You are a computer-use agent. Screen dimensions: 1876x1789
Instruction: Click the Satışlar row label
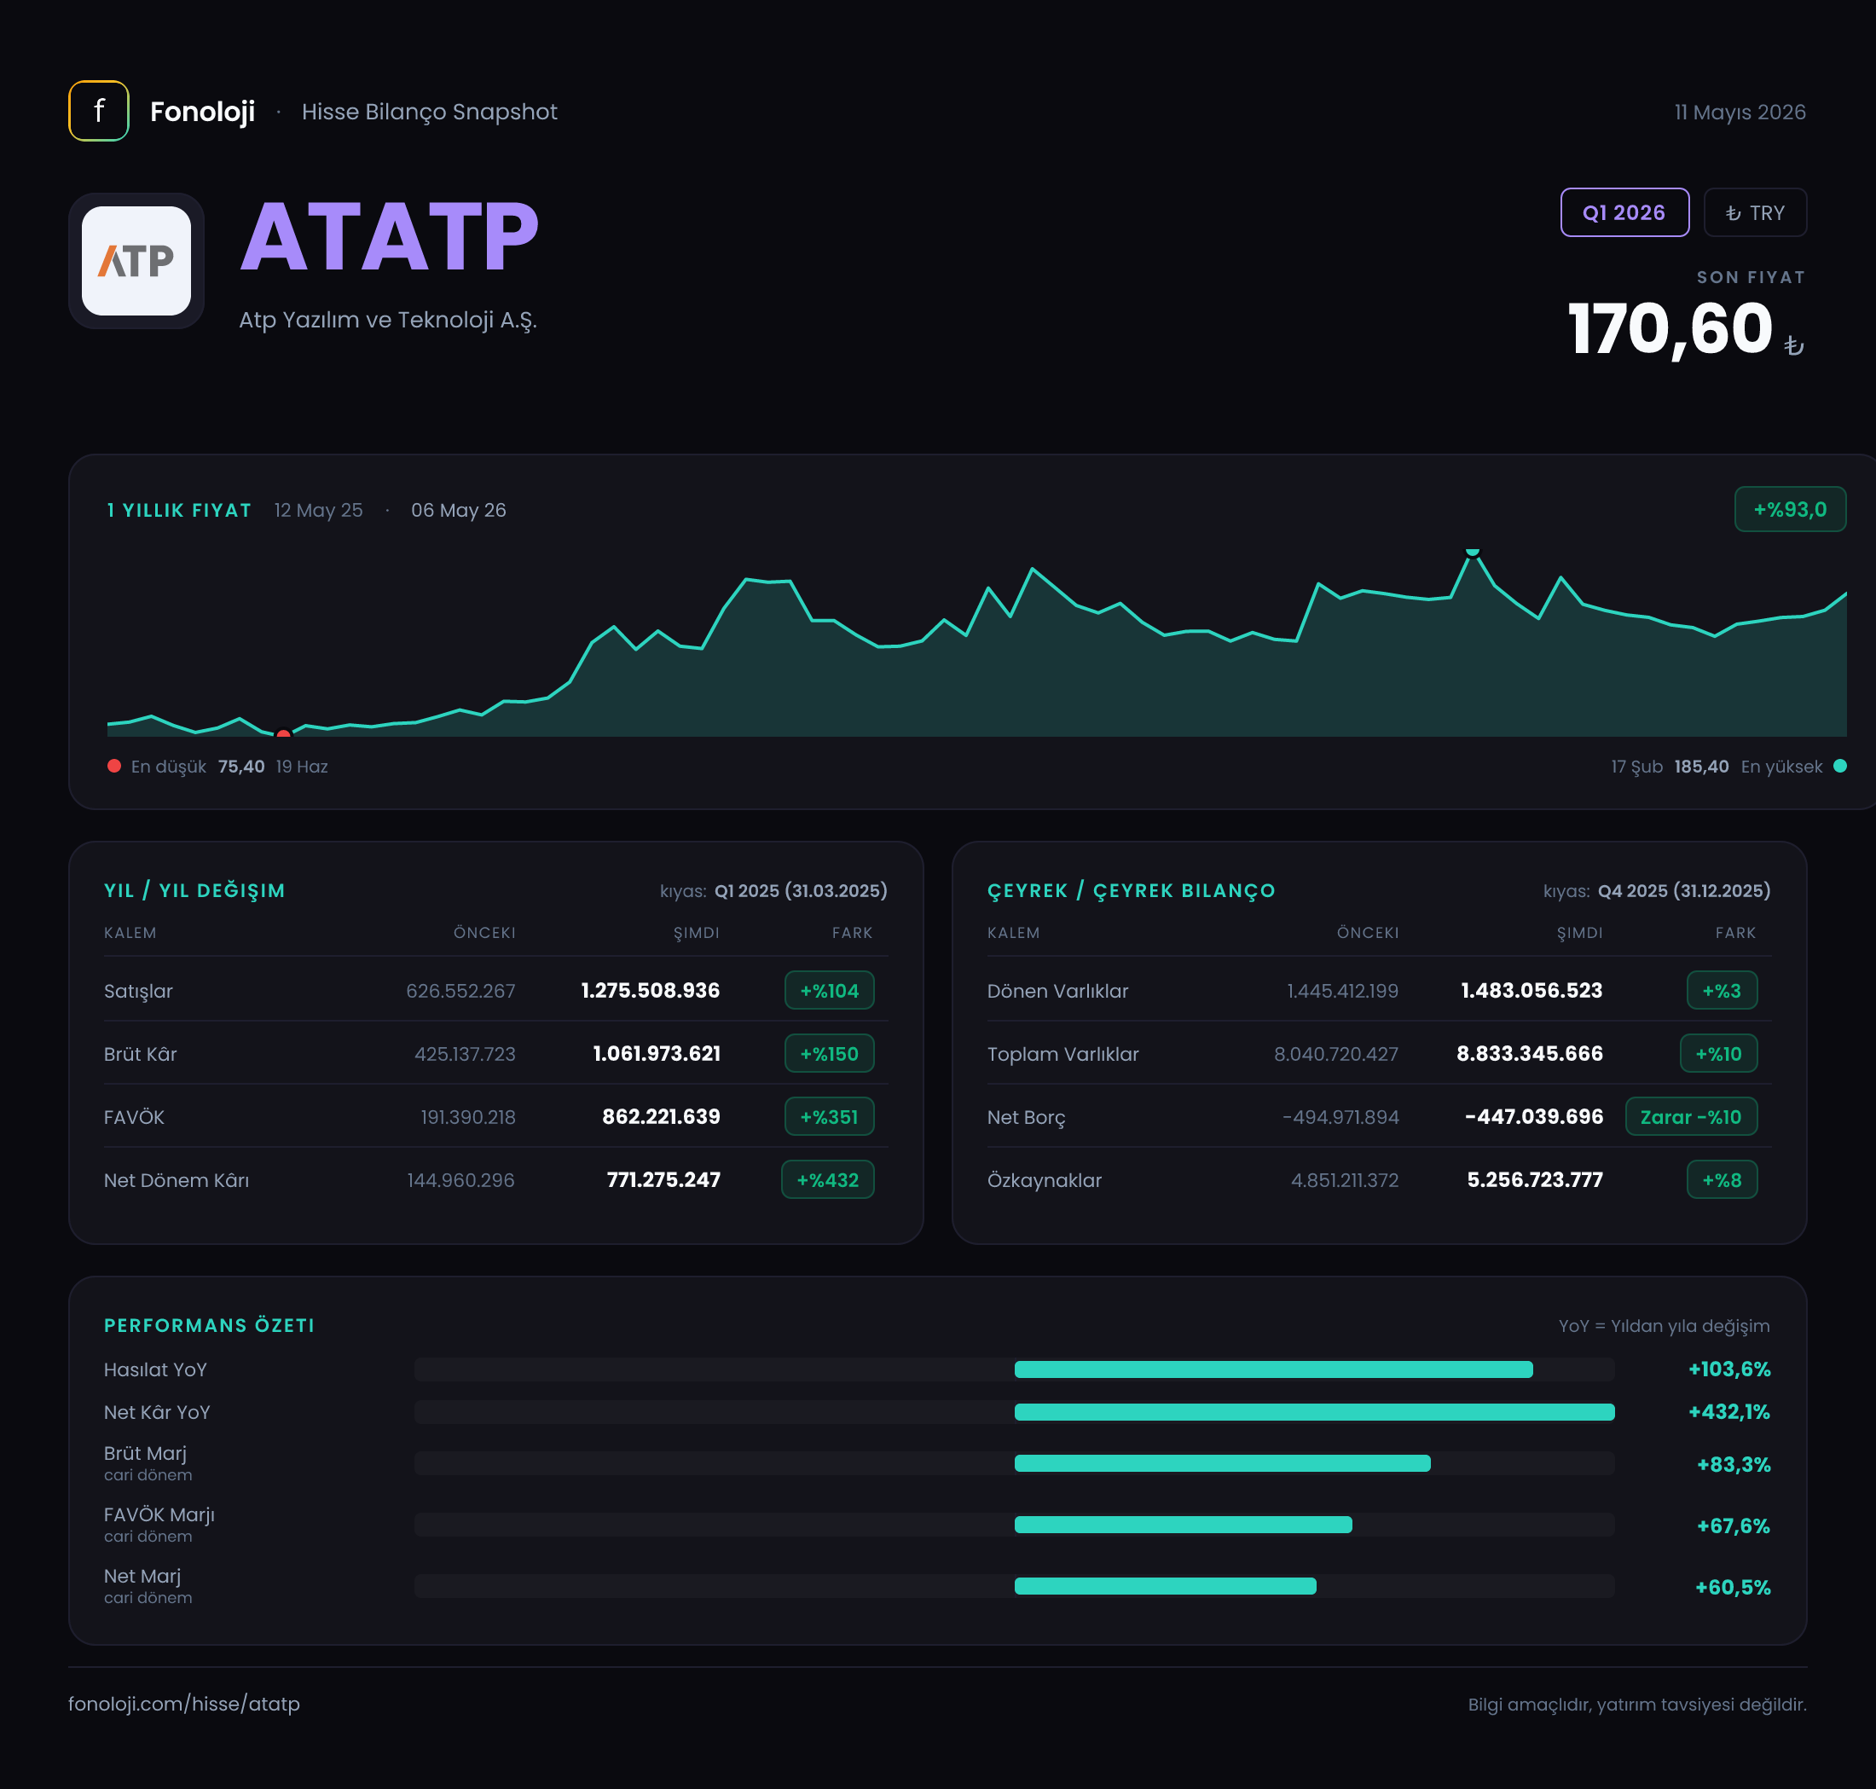point(138,991)
